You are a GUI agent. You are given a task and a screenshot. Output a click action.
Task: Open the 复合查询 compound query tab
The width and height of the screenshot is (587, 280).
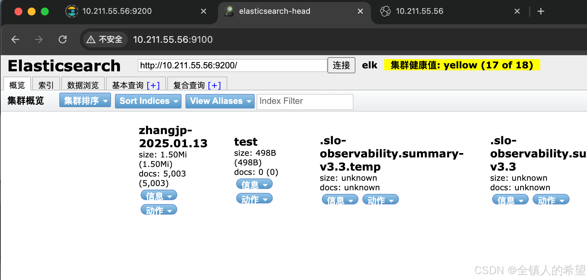[x=189, y=85]
